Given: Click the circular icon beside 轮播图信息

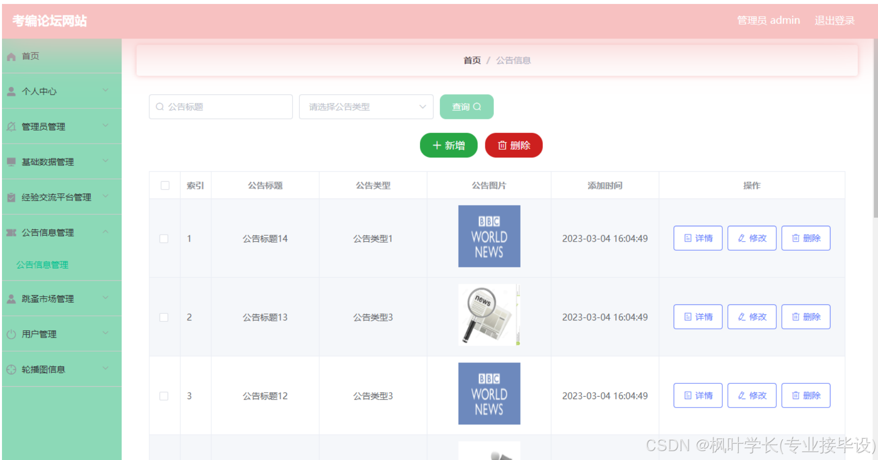Looking at the screenshot, I should click(x=11, y=369).
